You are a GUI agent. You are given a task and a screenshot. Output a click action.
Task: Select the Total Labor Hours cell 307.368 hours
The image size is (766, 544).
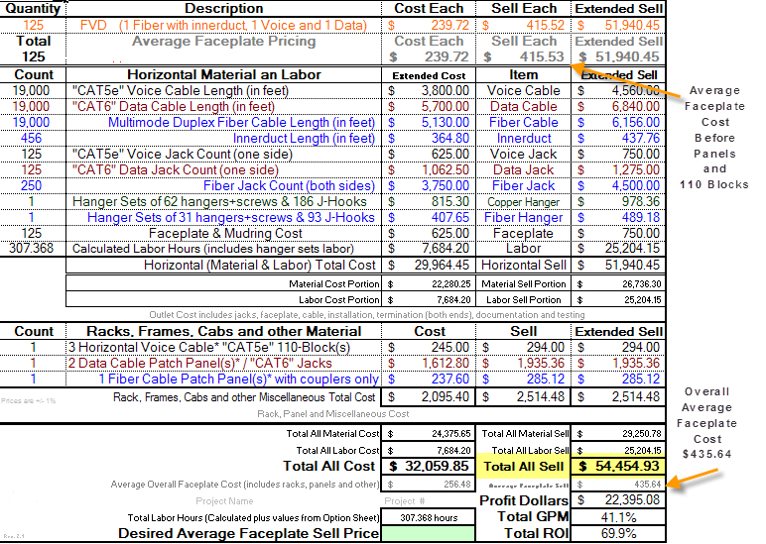428,517
